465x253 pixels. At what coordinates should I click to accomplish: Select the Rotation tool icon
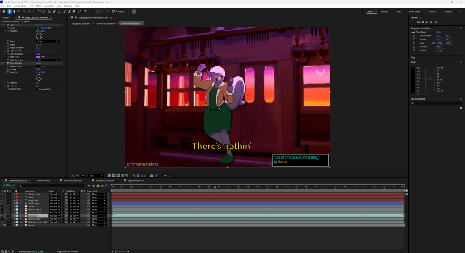click(x=39, y=11)
